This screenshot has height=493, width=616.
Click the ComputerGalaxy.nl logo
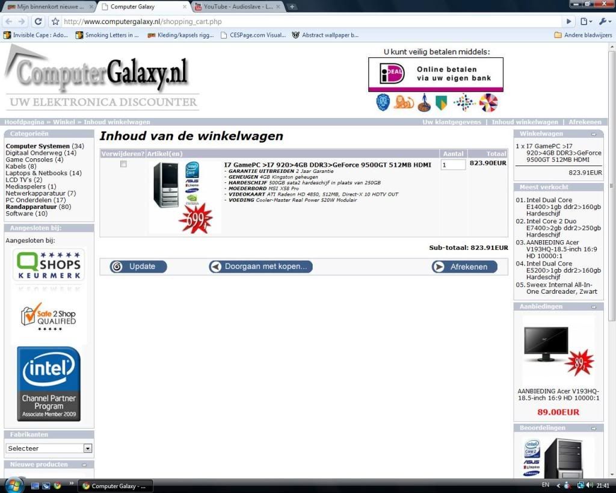coord(102,78)
